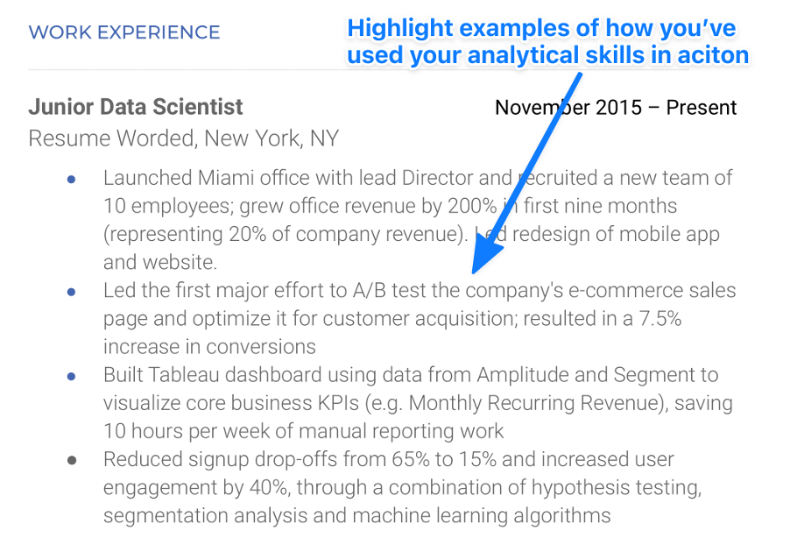790x545 pixels.
Task: Click the gray bullet before "Reduced signup drop-offs"
Action: coord(72,460)
